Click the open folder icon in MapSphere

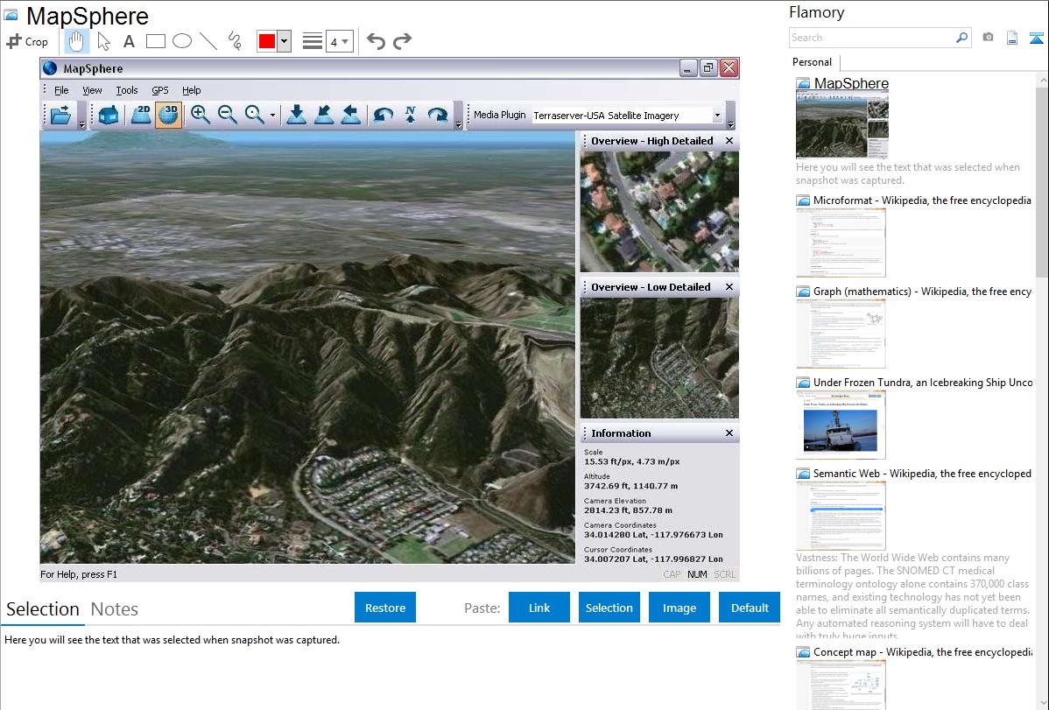(x=61, y=115)
